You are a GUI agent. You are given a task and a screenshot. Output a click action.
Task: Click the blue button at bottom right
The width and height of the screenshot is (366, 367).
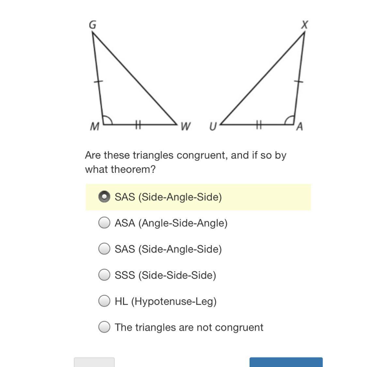click(x=286, y=362)
